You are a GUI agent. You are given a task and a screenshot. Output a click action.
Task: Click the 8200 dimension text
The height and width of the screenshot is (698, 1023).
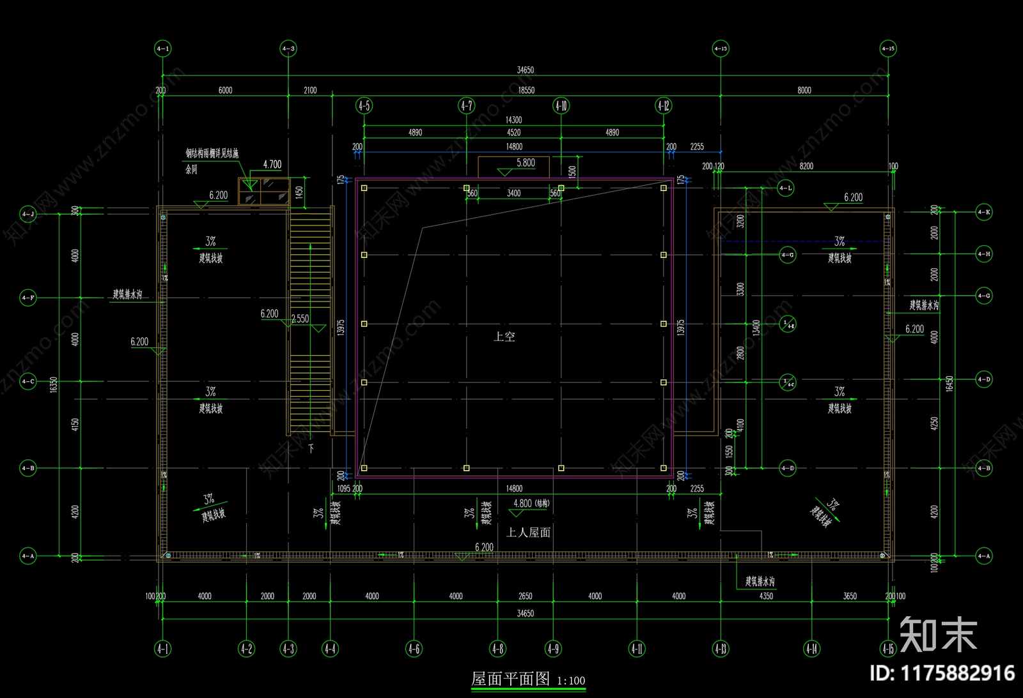tap(807, 166)
